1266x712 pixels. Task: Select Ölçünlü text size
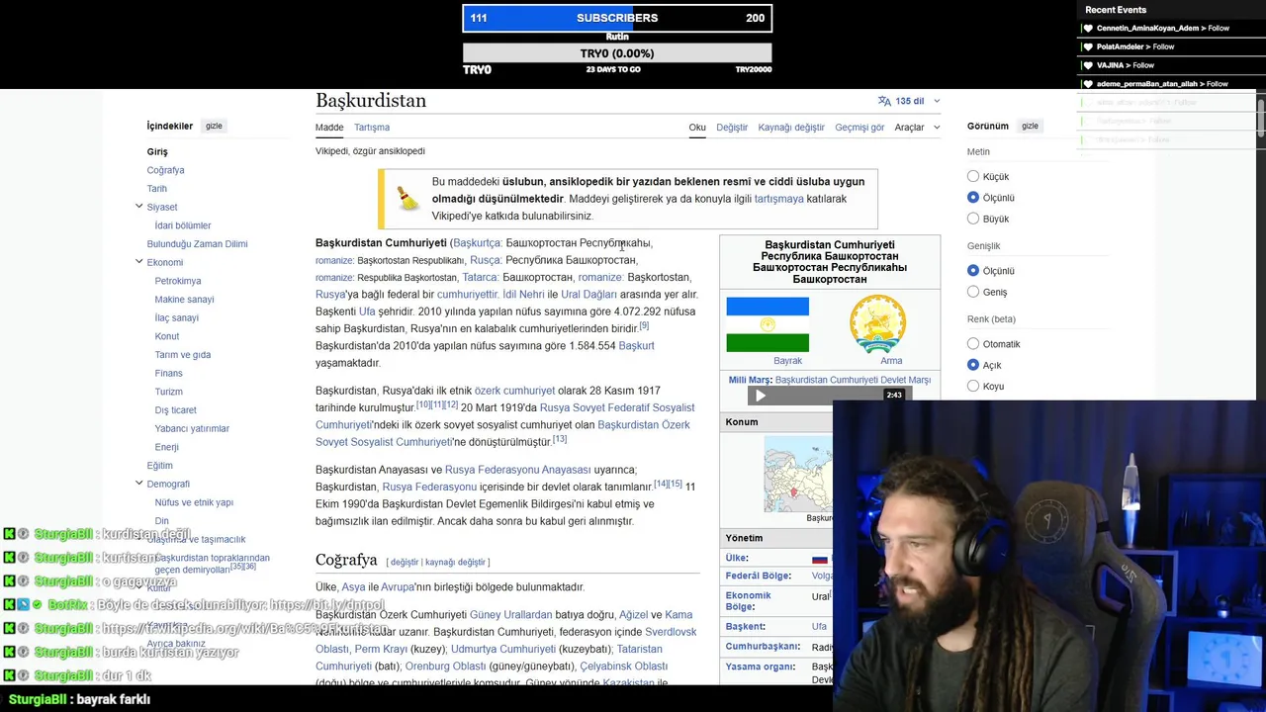point(973,198)
